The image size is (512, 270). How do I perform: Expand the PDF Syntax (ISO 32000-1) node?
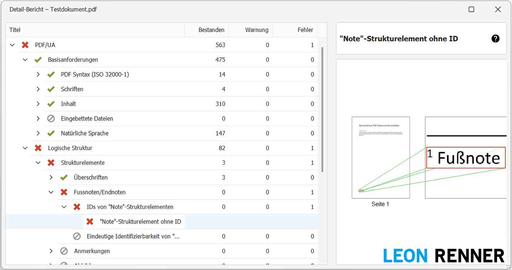[x=38, y=75]
